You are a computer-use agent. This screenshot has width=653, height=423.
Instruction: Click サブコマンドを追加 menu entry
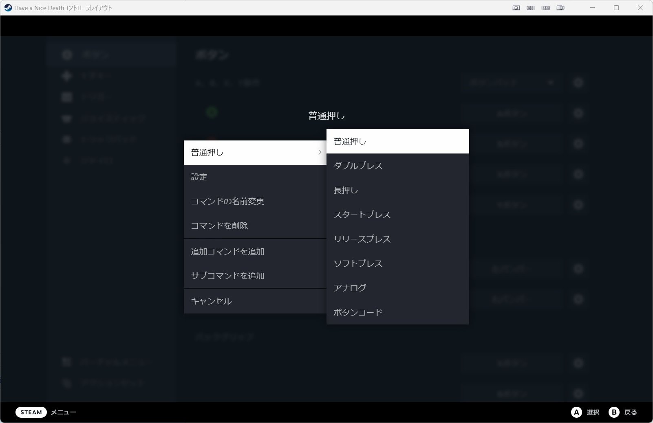(255, 276)
